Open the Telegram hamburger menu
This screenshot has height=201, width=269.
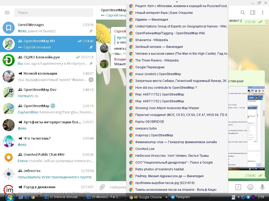tap(7, 13)
